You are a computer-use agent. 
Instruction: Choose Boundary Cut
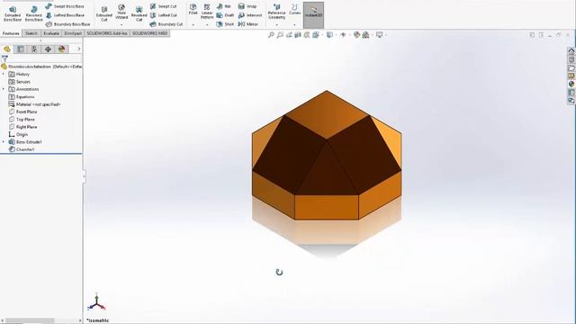[166, 24]
